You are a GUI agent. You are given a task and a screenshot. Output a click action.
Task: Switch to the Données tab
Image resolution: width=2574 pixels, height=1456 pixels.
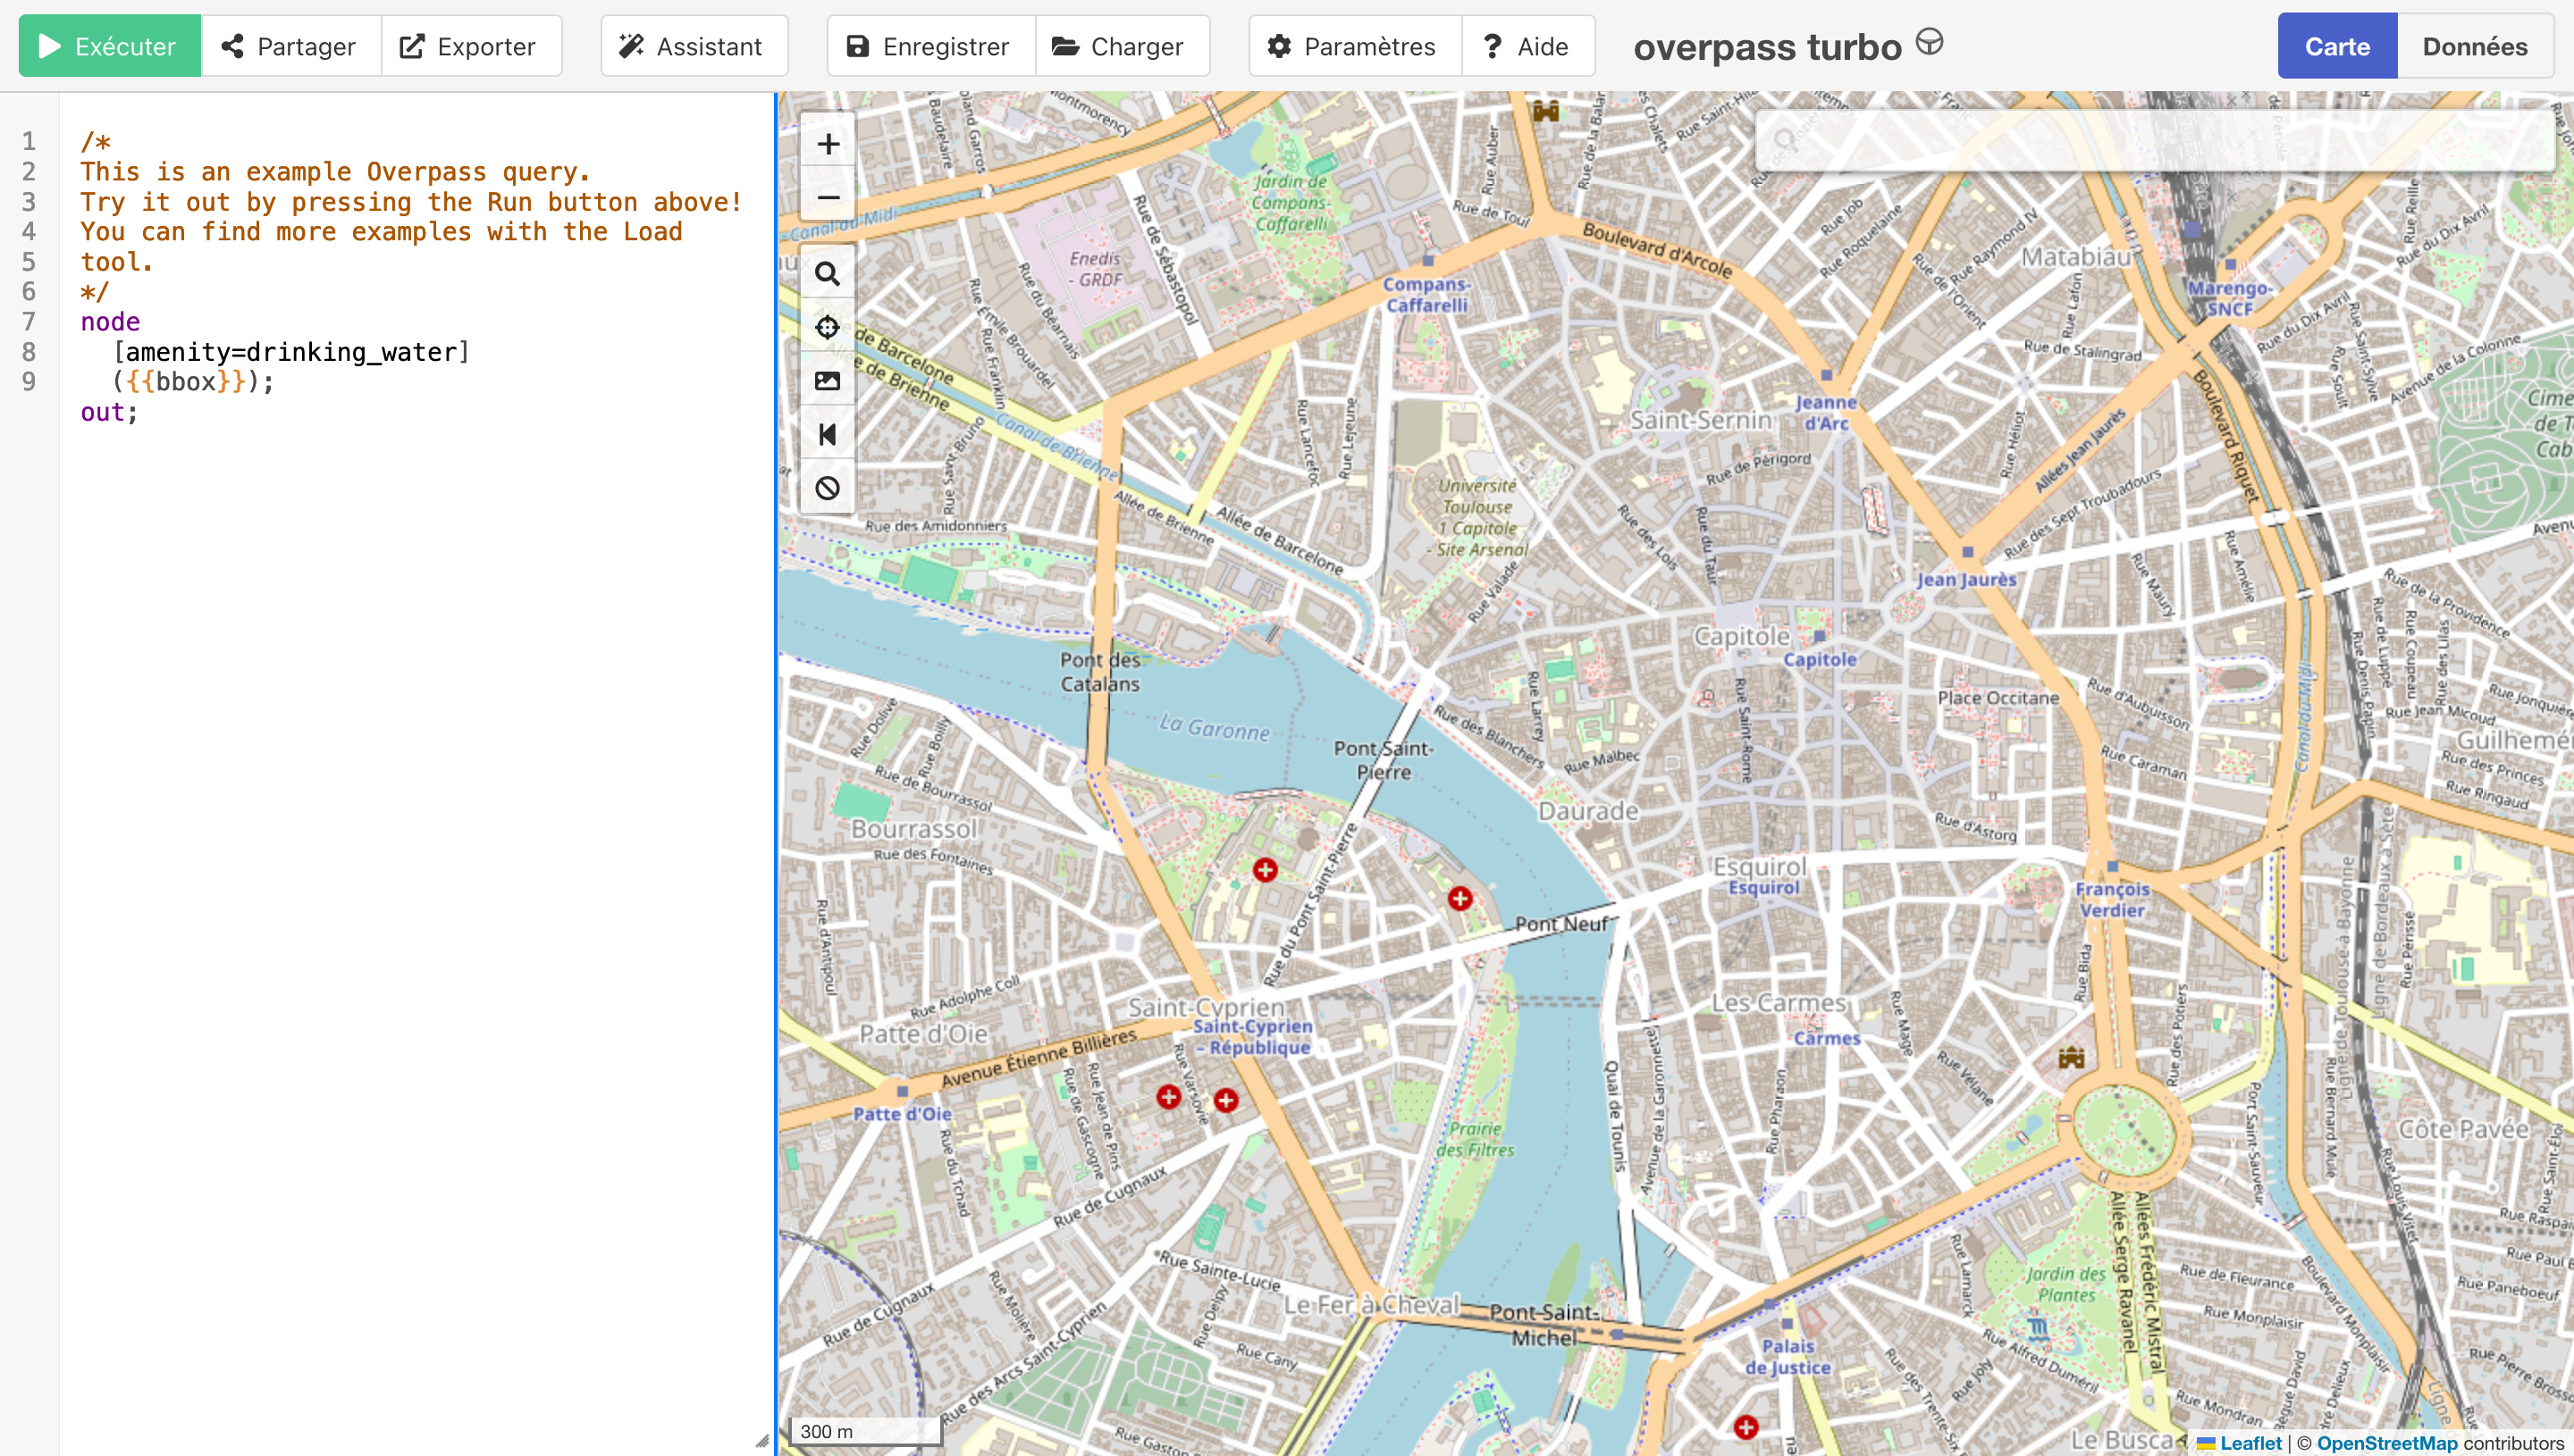(2474, 46)
